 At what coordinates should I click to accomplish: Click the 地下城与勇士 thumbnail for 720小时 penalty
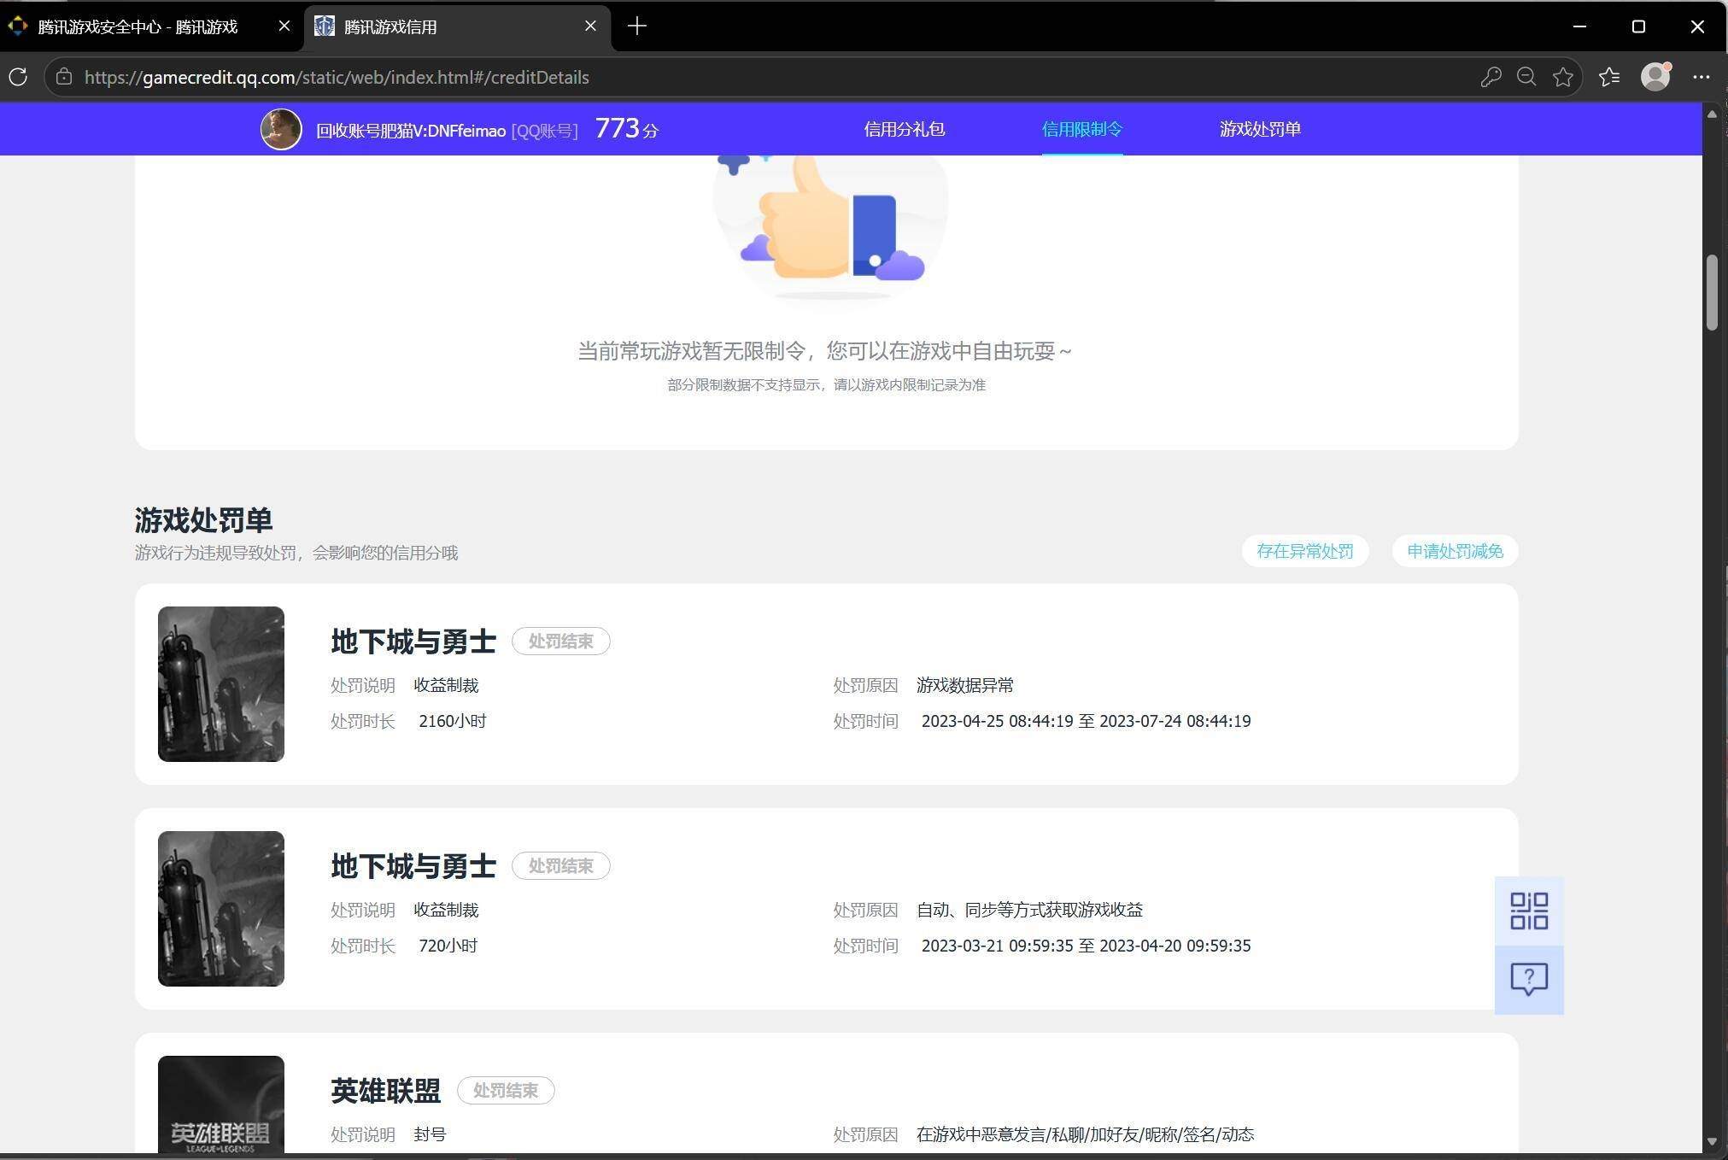(221, 909)
